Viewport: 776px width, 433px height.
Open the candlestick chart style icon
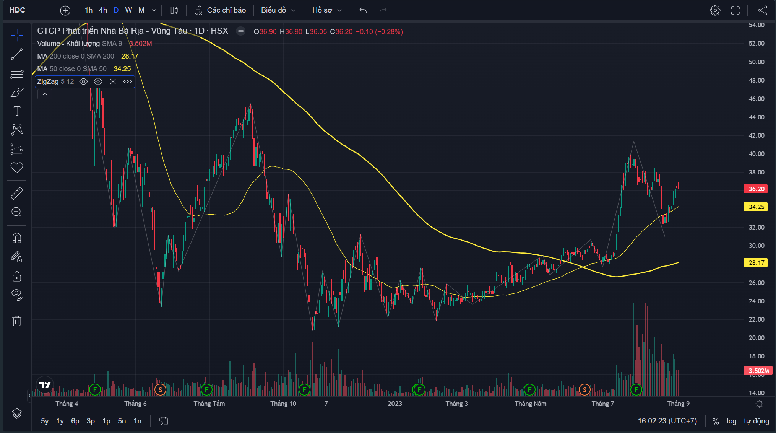click(174, 10)
